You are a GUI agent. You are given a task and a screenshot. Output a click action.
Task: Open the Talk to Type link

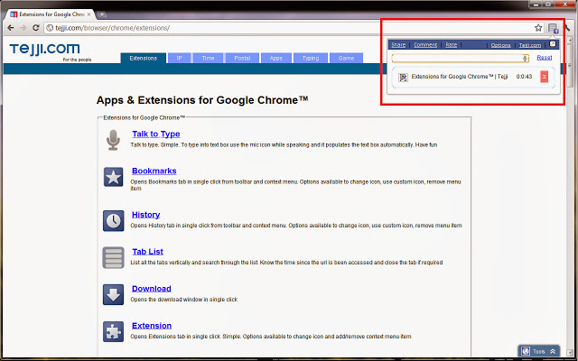click(x=156, y=134)
